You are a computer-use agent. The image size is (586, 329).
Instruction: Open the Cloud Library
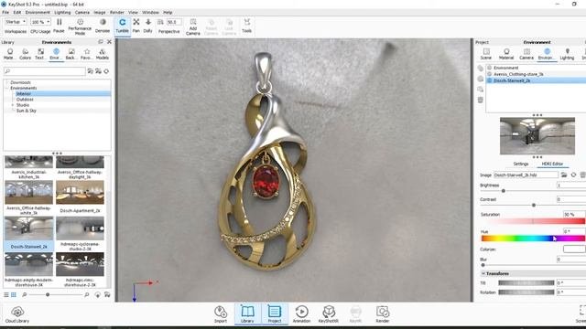(x=17, y=314)
